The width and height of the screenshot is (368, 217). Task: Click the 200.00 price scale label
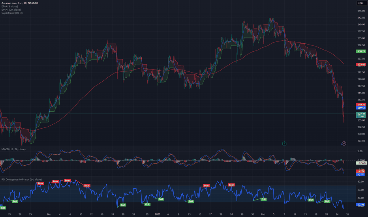tap(361, 134)
